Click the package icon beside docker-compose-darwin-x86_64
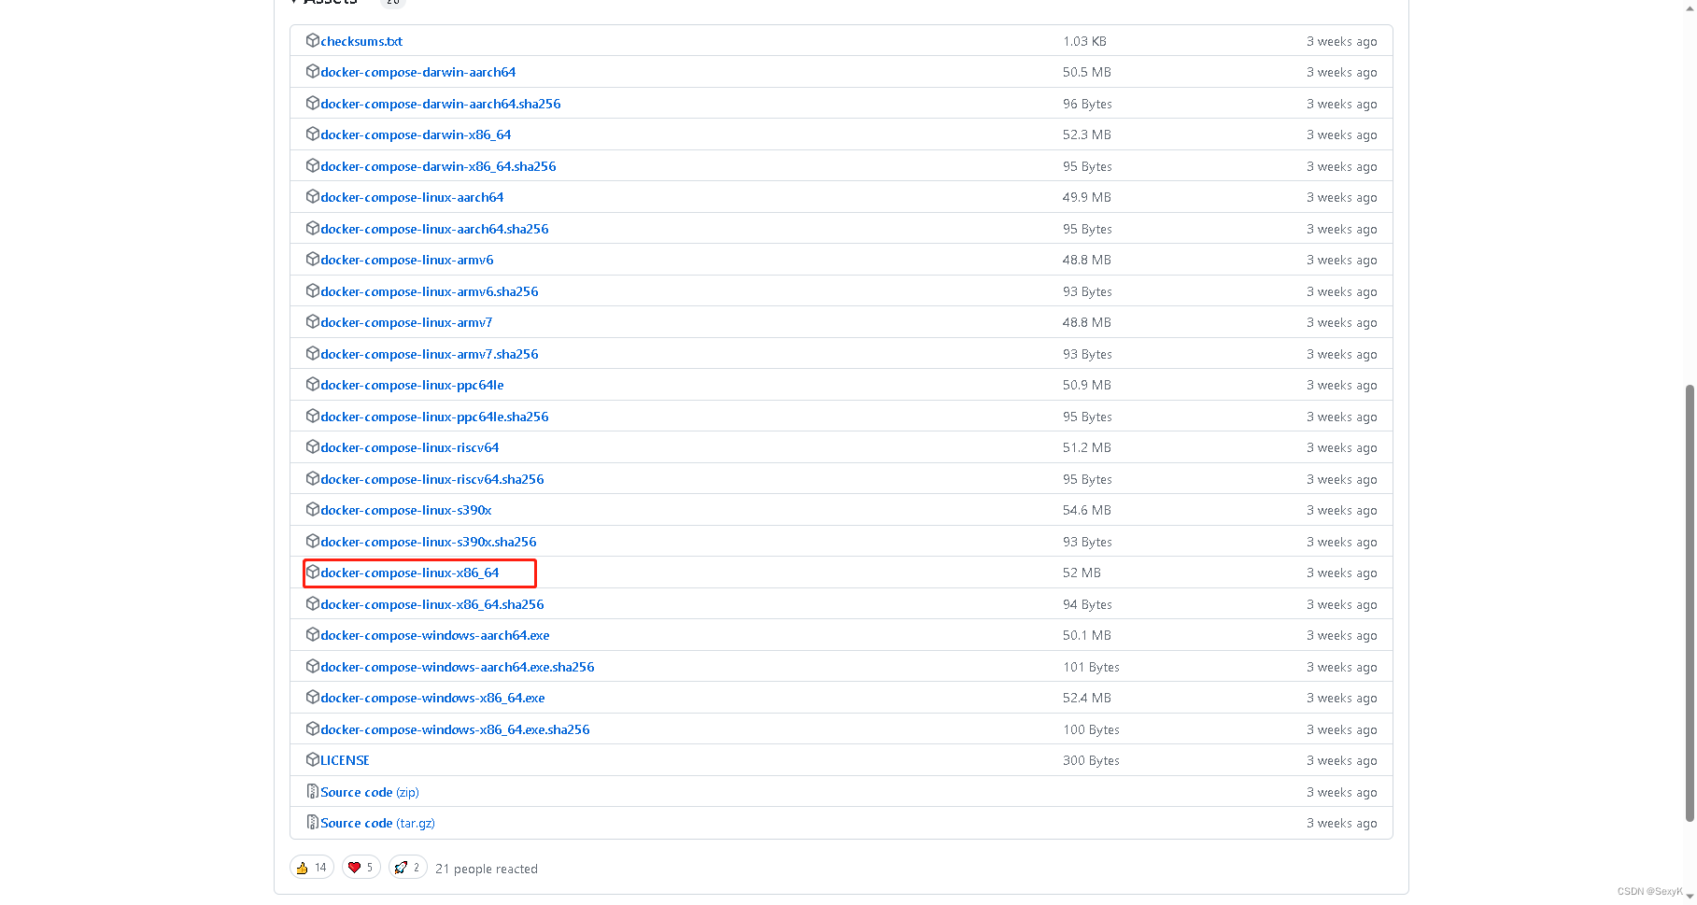Viewport: 1697px width, 905px height. tap(313, 134)
